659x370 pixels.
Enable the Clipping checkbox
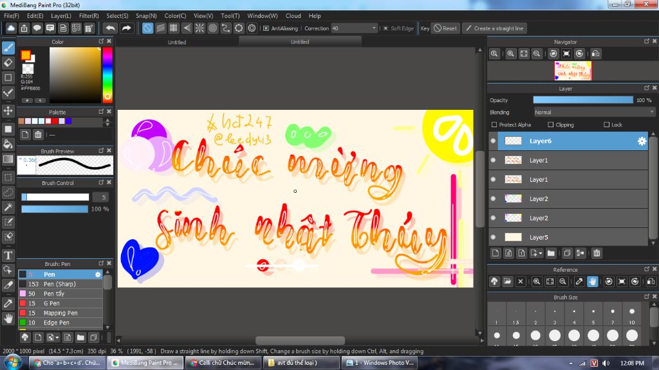click(551, 125)
